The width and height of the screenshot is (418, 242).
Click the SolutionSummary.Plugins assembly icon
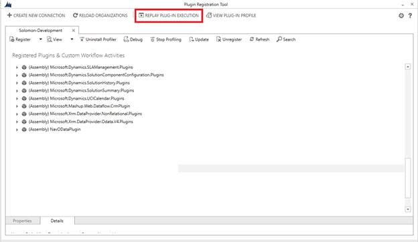pos(24,91)
